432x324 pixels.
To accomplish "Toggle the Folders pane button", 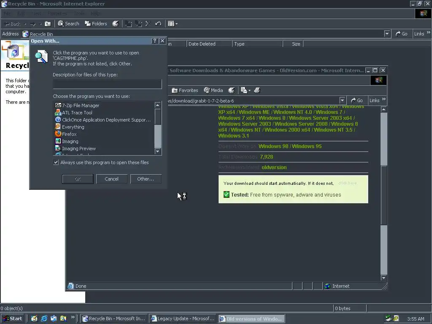I will tap(96, 24).
